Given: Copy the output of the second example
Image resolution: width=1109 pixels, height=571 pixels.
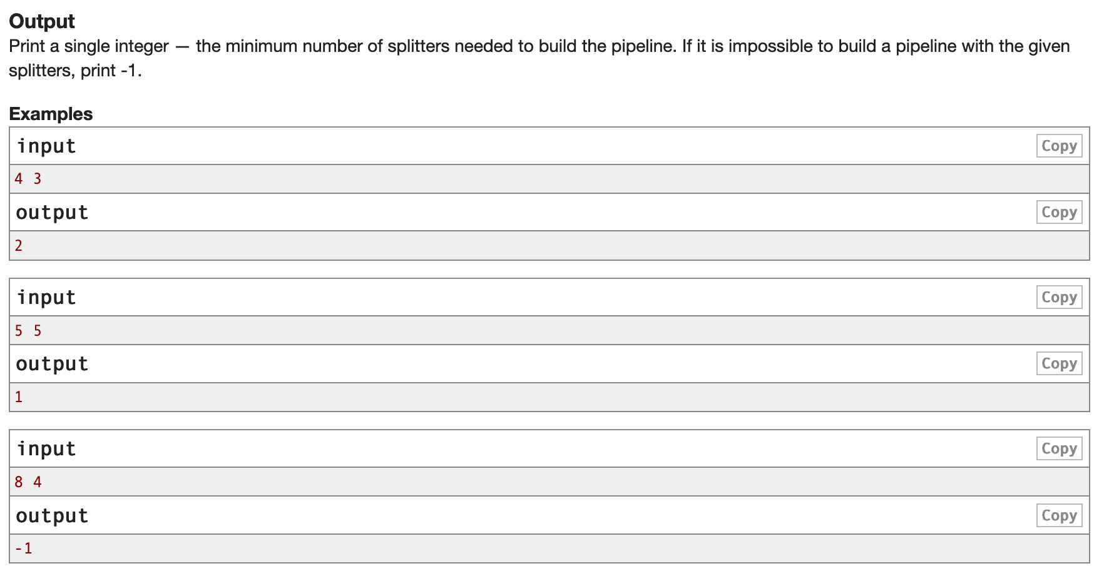Looking at the screenshot, I should pos(1059,363).
